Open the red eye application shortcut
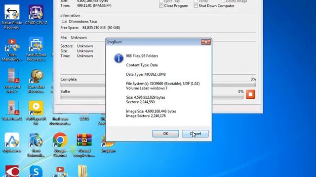316x177 pixels. click(x=12, y=171)
